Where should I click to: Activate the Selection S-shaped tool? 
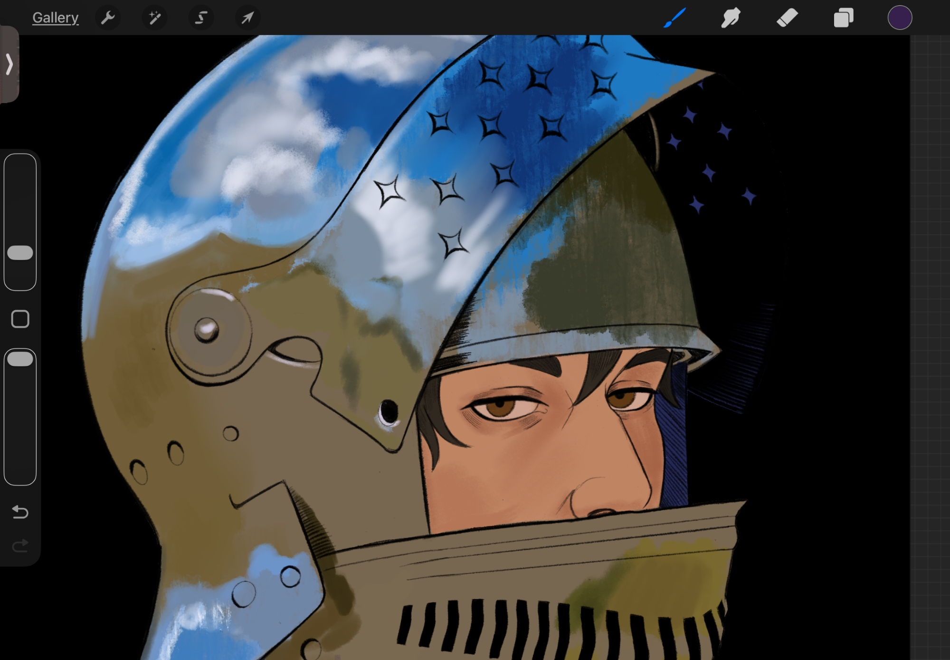[201, 18]
